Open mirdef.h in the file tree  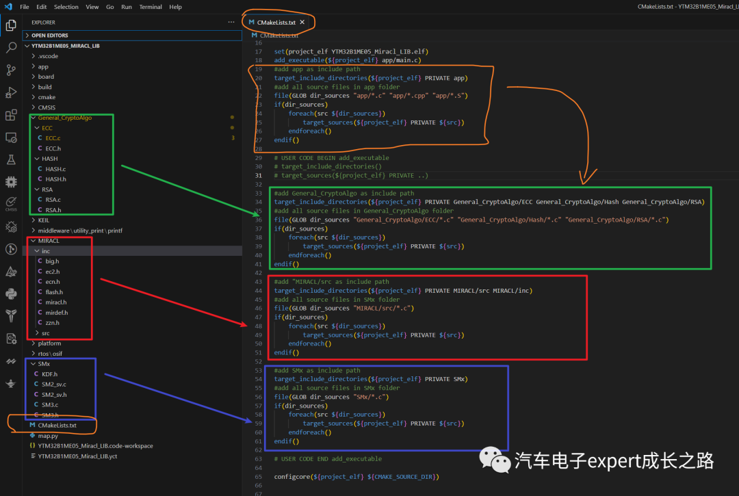point(132,312)
